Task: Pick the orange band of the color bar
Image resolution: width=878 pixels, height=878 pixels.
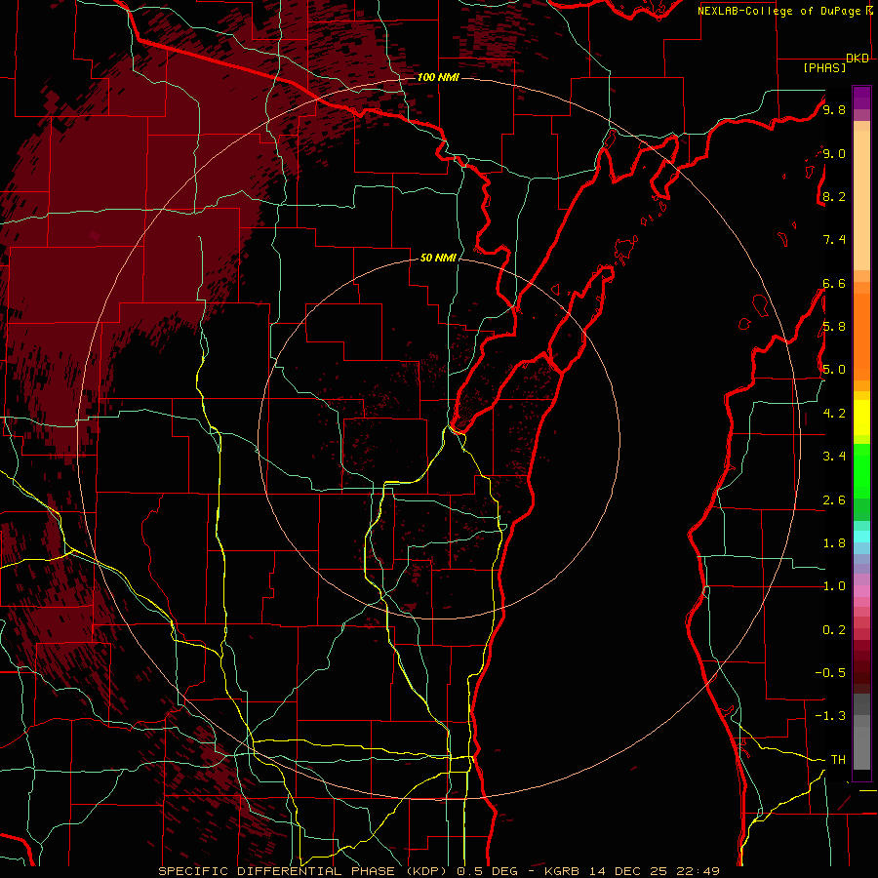Action: coord(861,337)
